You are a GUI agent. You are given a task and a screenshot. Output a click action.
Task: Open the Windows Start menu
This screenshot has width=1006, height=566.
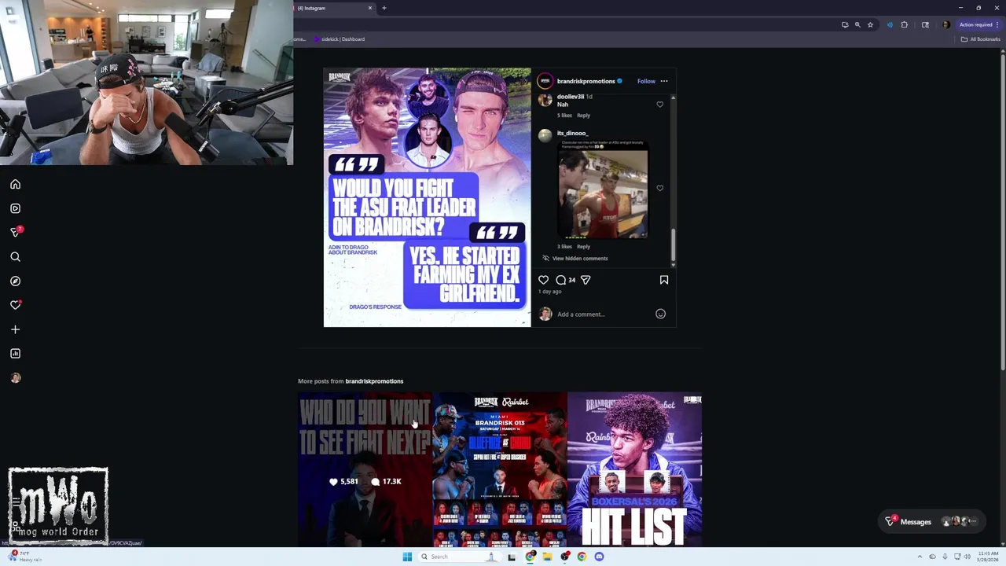[407, 557]
